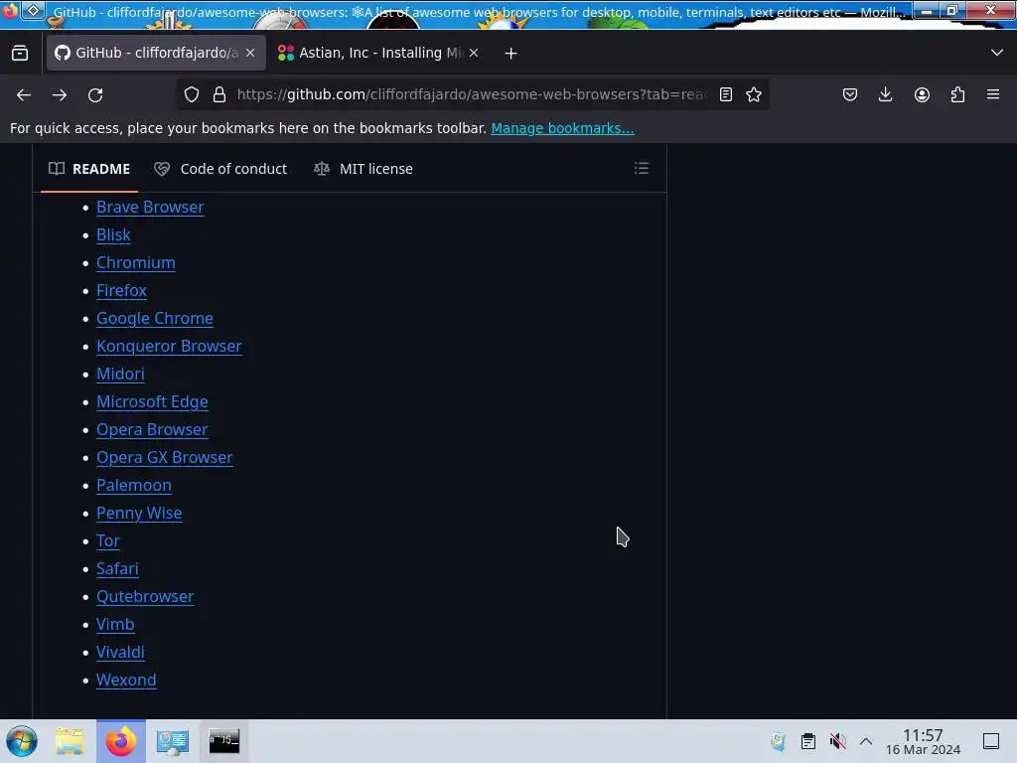
Task: Visit the Qutebrowser link
Action: pyautogui.click(x=145, y=597)
